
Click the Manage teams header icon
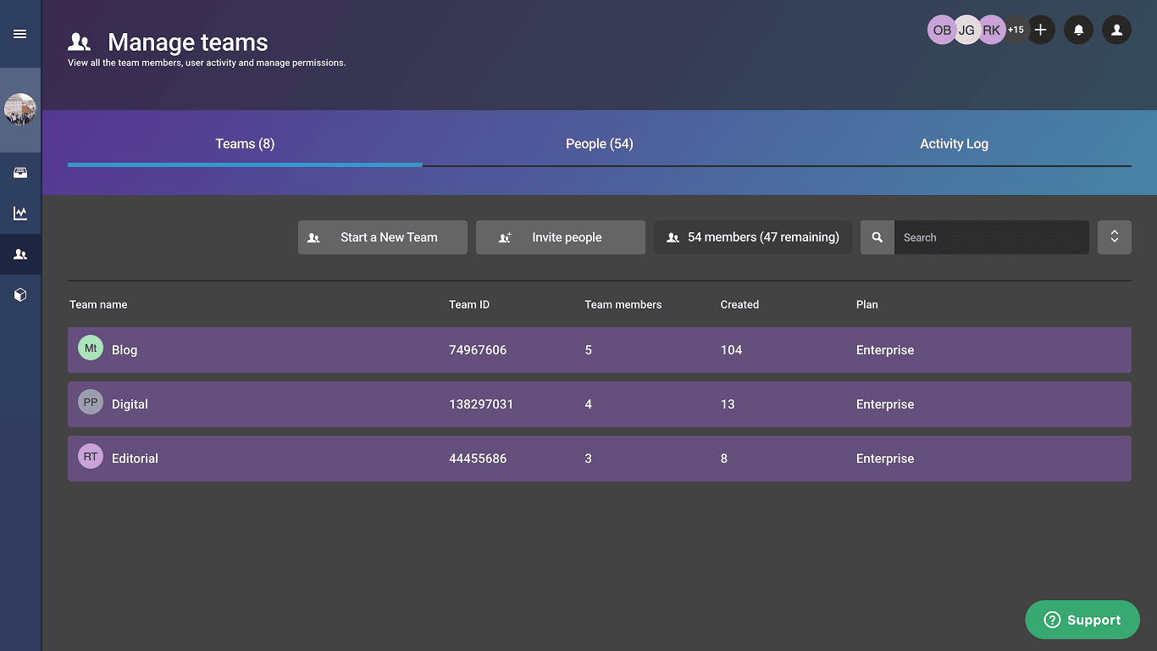(79, 42)
